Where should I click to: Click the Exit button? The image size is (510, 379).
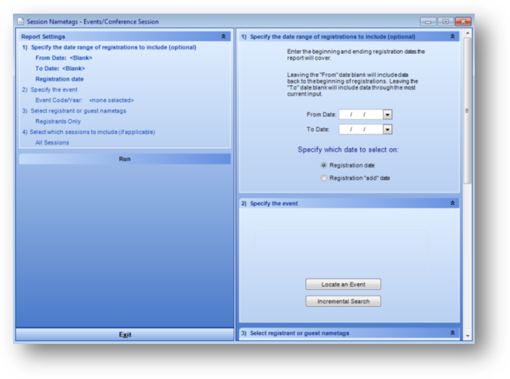coord(125,335)
